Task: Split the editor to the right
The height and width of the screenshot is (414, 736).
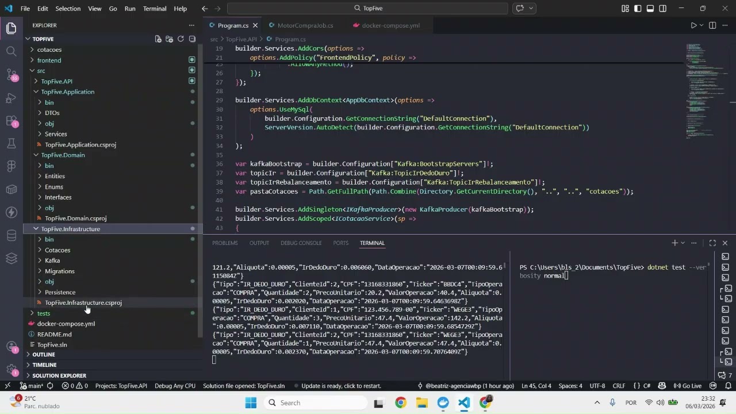Action: pyautogui.click(x=712, y=25)
